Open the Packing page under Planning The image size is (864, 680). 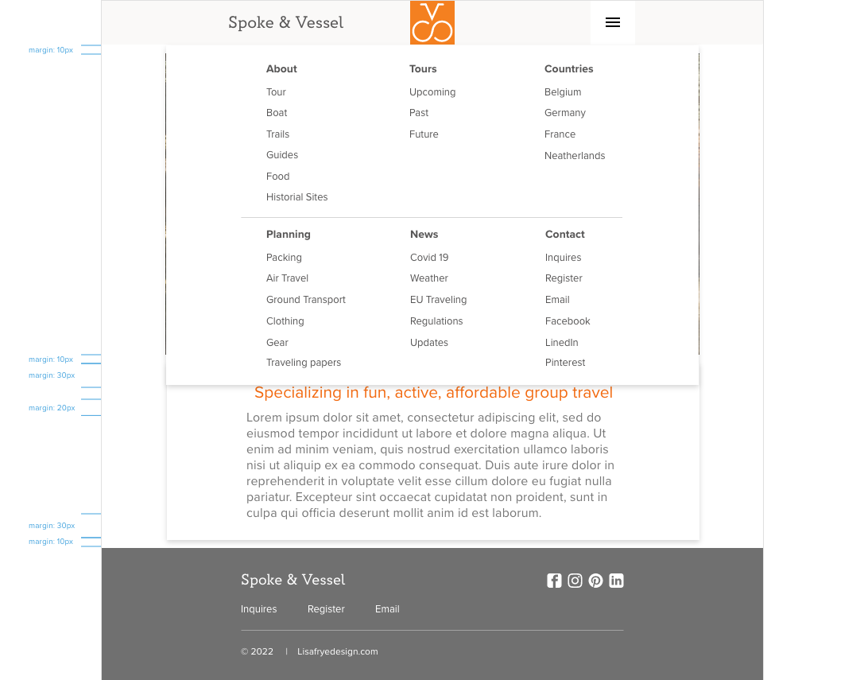click(x=284, y=258)
